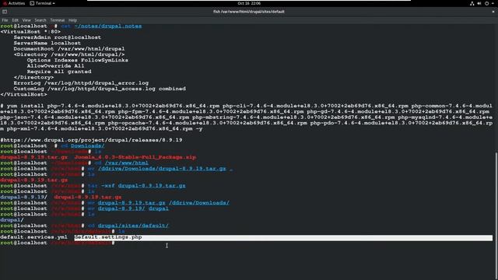Click the drupal.org releases URL line
The width and height of the screenshot is (498, 280).
(x=91, y=140)
